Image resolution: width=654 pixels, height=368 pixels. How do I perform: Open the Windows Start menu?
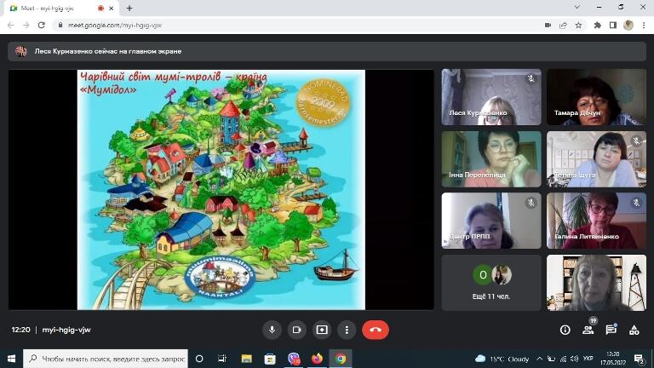(x=11, y=359)
